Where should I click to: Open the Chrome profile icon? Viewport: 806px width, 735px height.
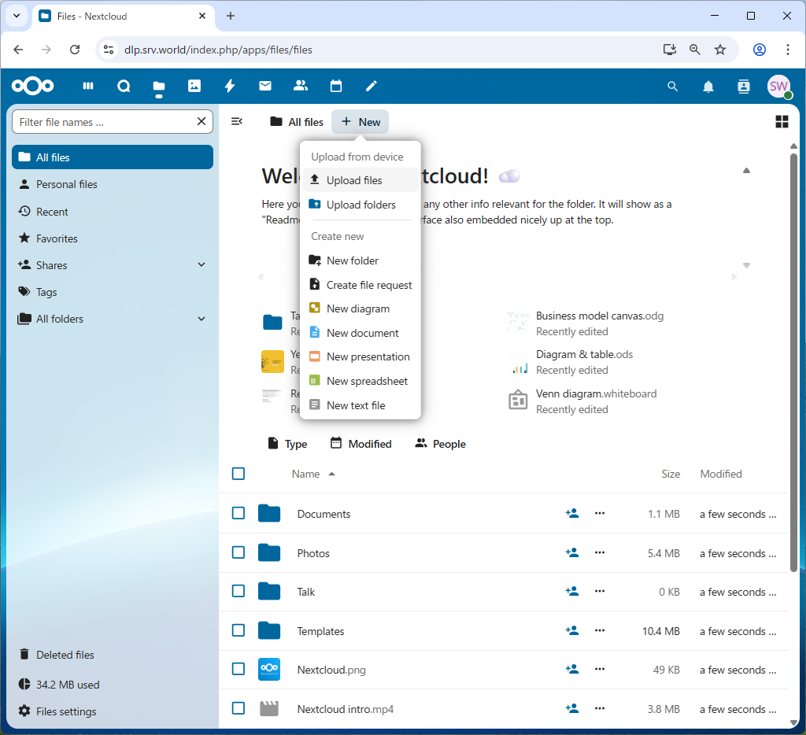760,50
